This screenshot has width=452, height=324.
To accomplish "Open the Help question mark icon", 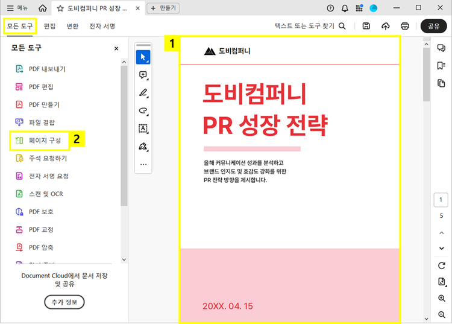I will (x=330, y=8).
